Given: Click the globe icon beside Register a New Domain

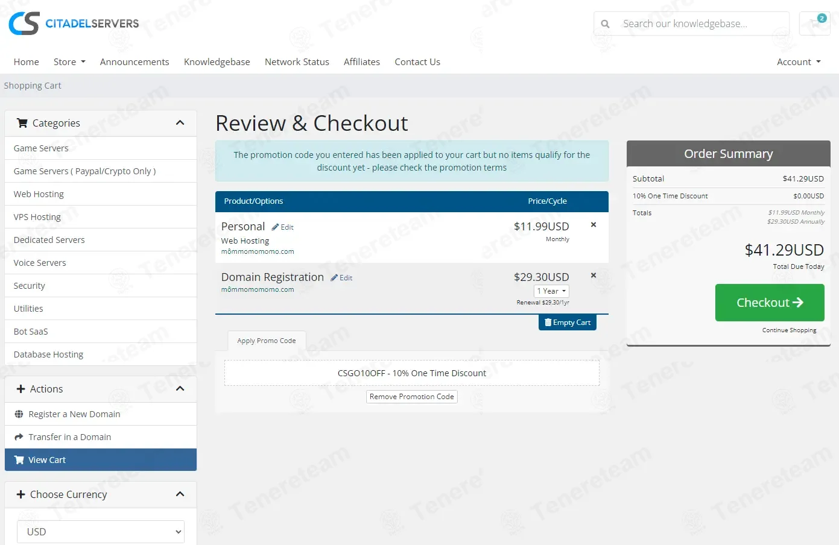Looking at the screenshot, I should [x=19, y=414].
